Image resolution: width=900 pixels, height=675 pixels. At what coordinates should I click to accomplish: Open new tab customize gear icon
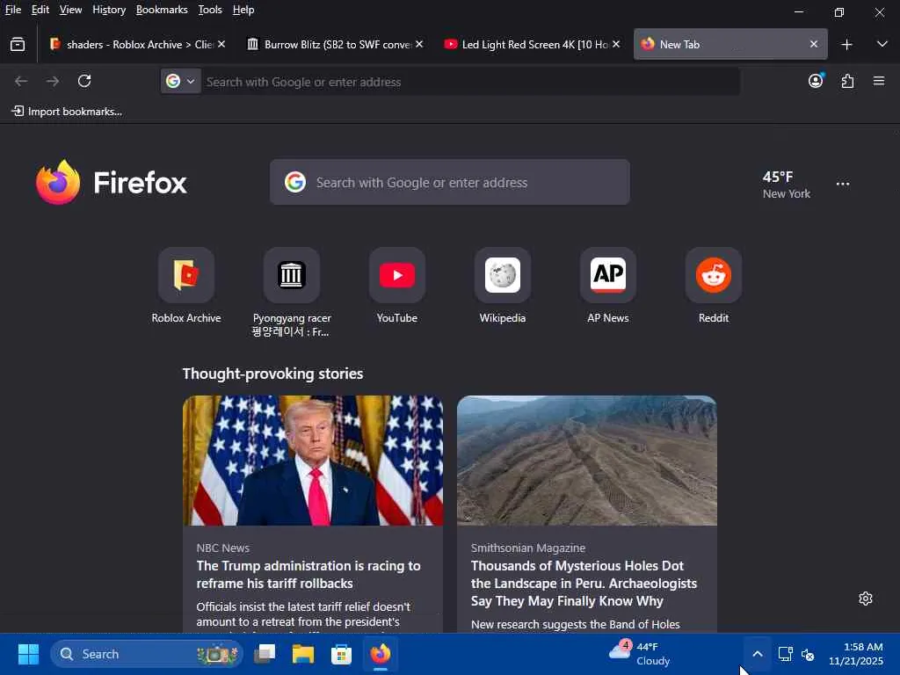coord(866,599)
